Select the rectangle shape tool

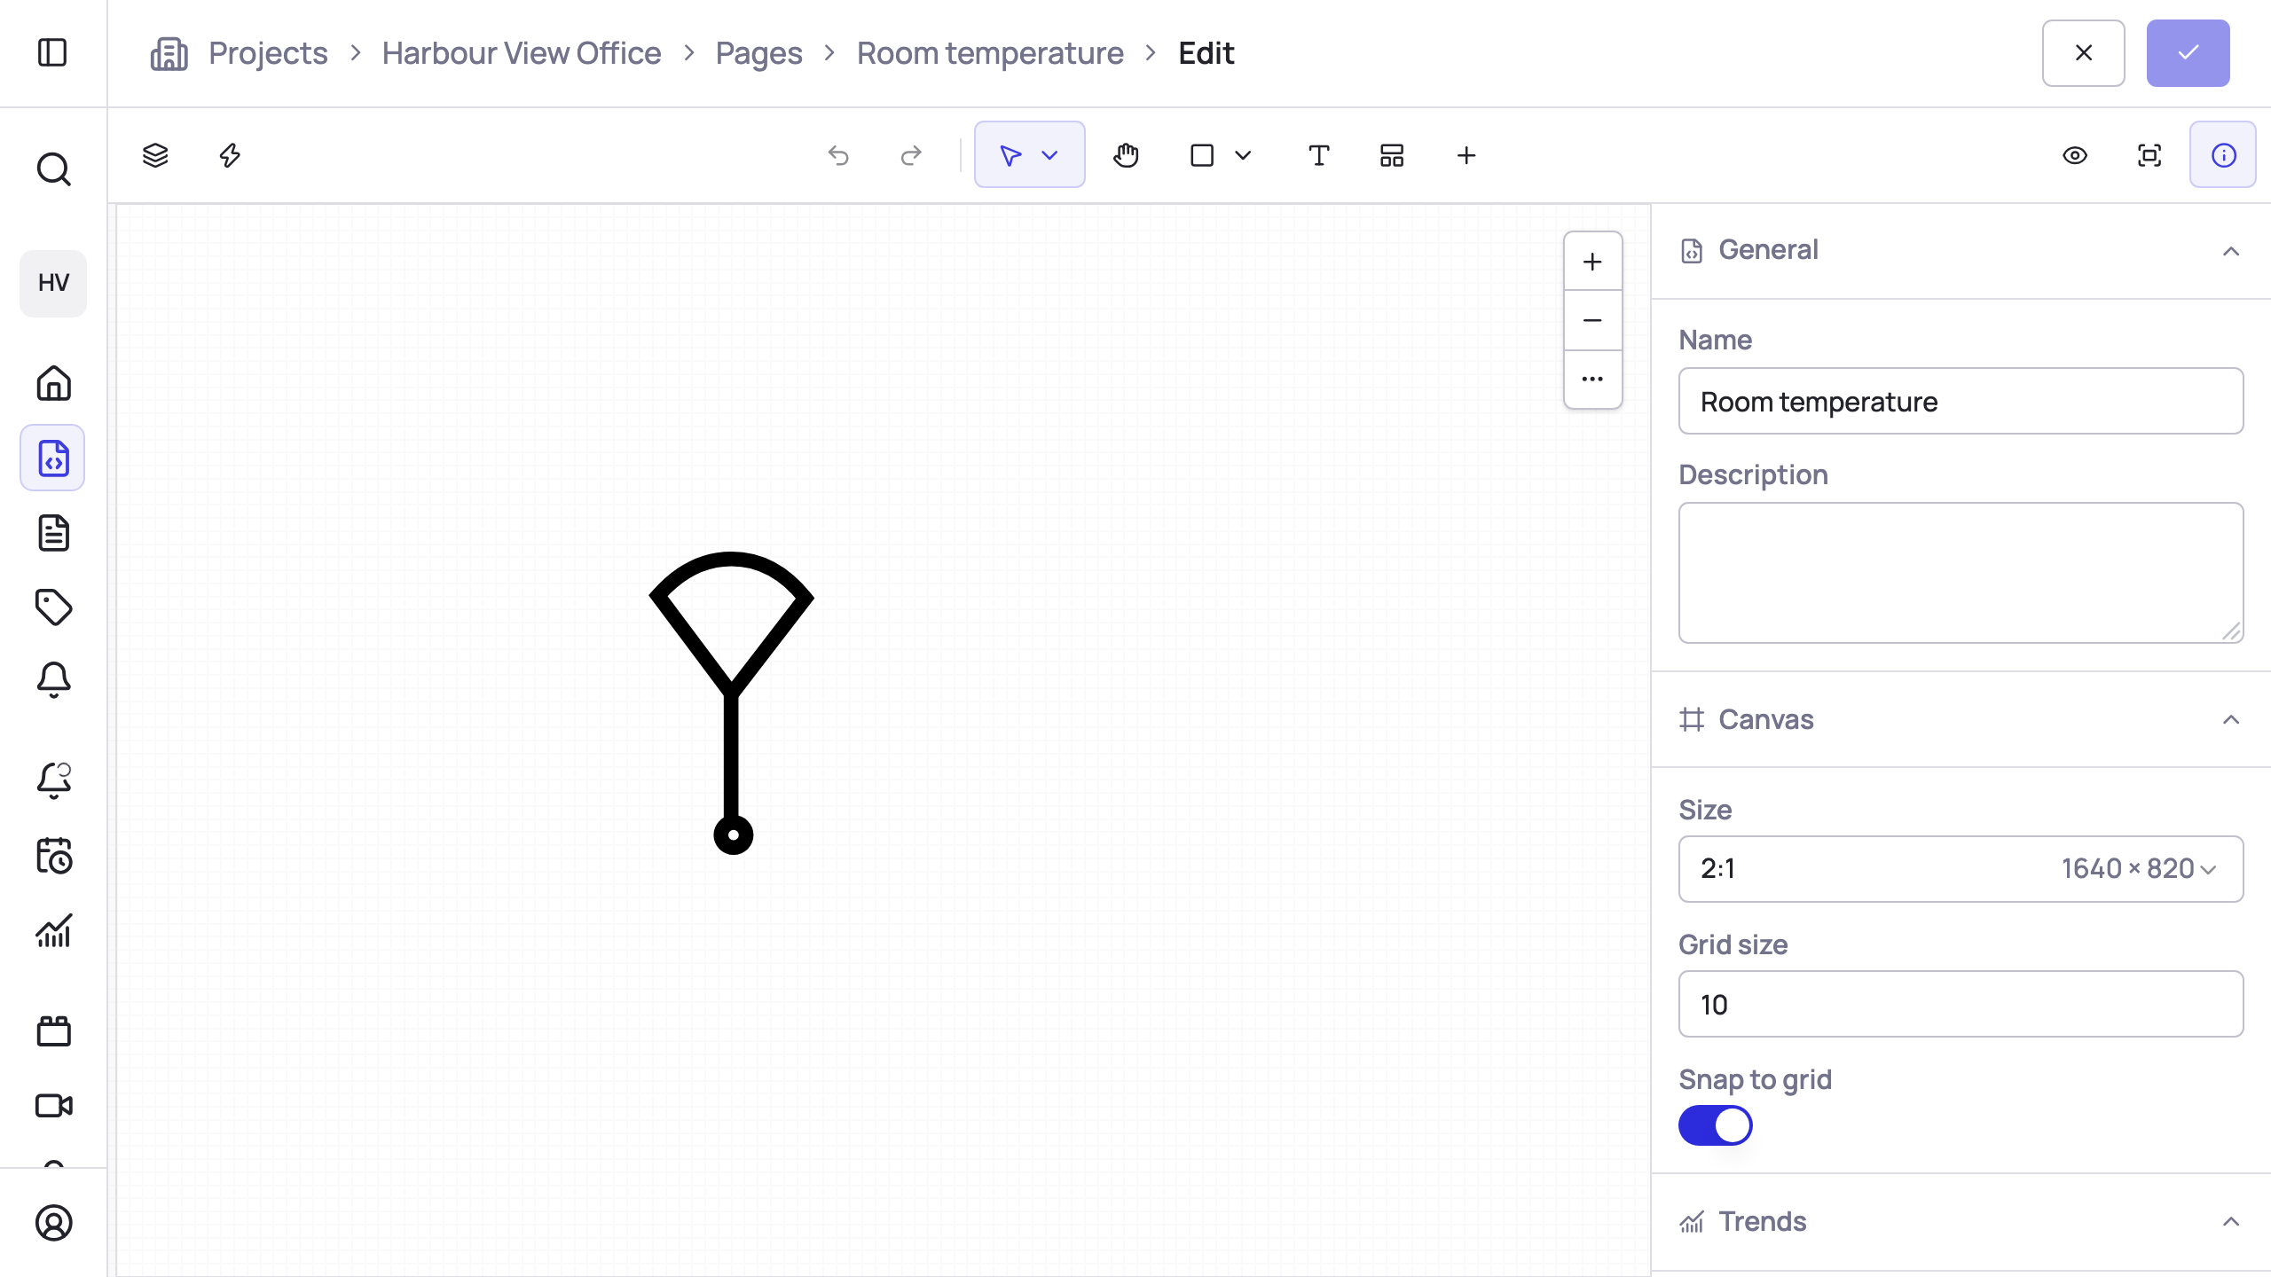click(1202, 155)
